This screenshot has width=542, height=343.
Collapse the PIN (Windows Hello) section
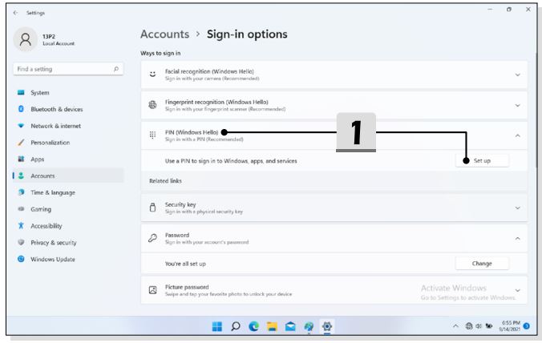[x=517, y=135]
